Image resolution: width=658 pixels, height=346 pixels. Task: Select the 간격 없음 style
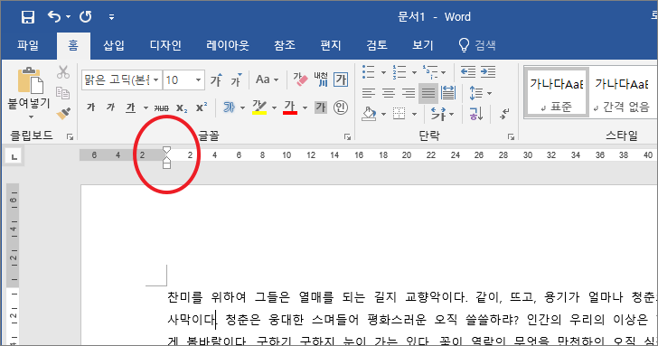click(622, 92)
